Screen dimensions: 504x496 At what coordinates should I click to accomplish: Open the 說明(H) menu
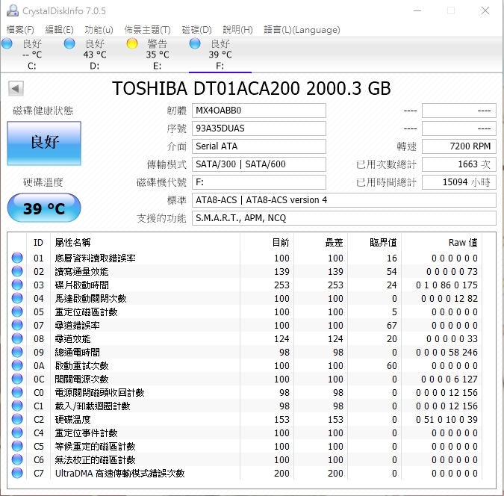(x=237, y=30)
